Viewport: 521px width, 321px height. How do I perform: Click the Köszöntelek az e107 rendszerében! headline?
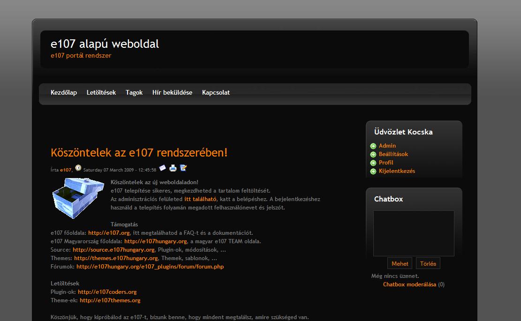click(139, 153)
